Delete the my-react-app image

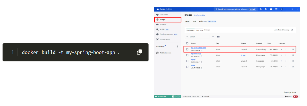293,55
